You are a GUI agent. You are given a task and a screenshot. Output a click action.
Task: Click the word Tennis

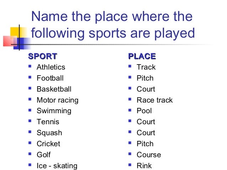click(x=48, y=122)
